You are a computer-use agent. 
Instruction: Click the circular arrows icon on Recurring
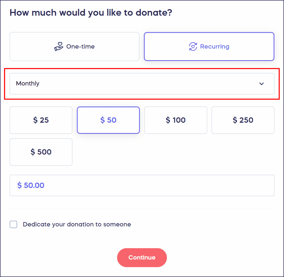(x=193, y=46)
